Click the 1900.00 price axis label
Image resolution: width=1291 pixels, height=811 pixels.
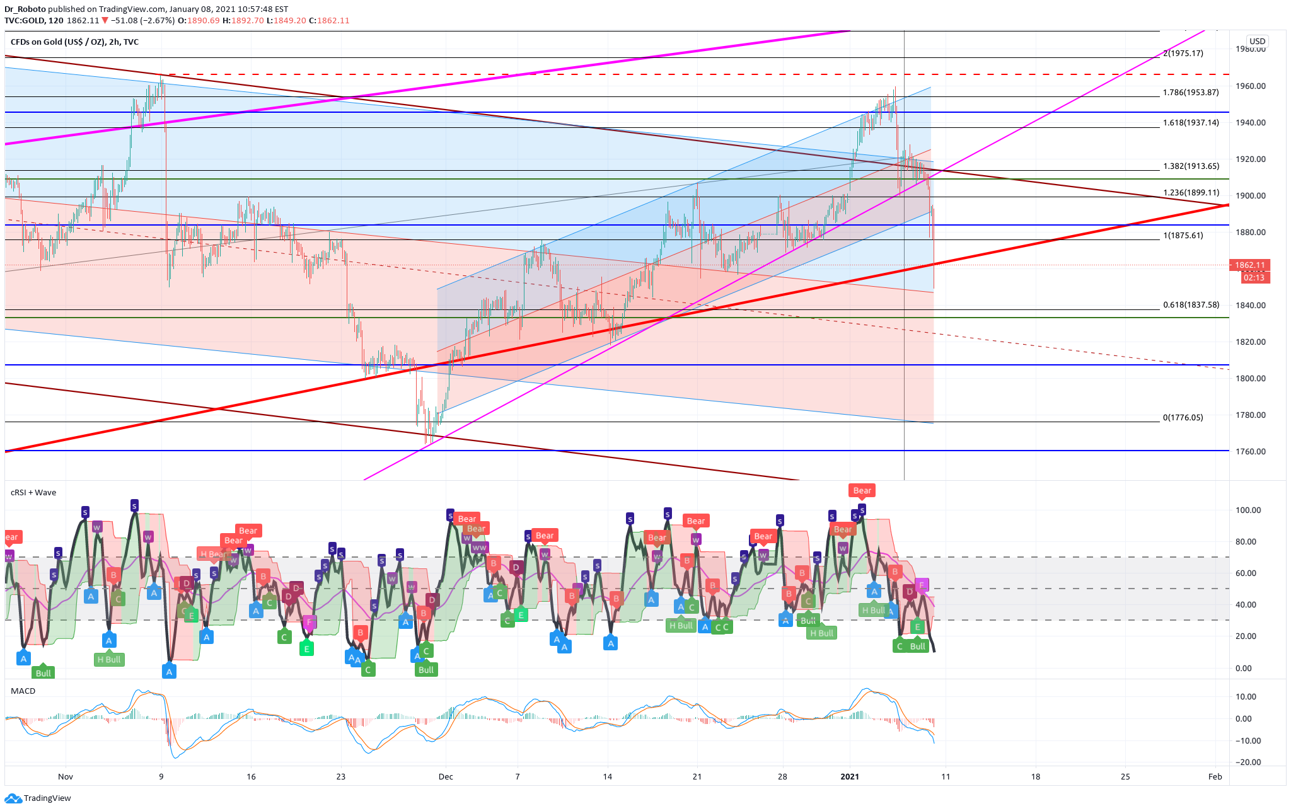click(x=1251, y=196)
